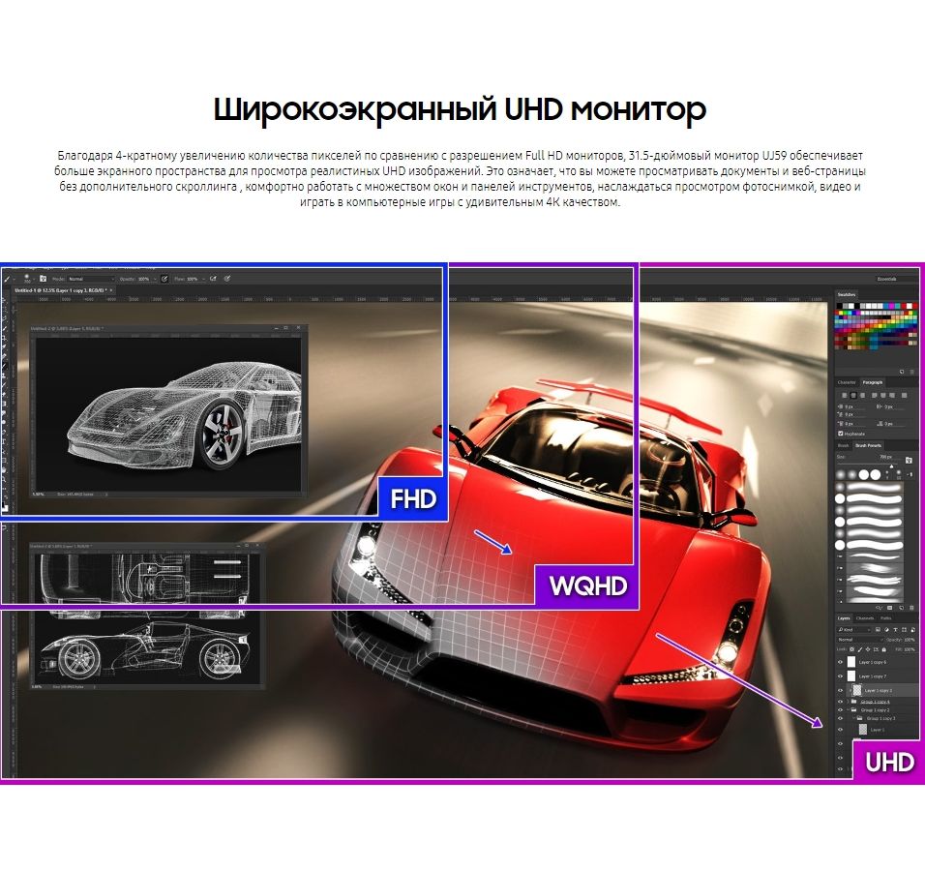This screenshot has height=871, width=925.
Task: Hide Group 1 copy 2
Action: pos(841,710)
